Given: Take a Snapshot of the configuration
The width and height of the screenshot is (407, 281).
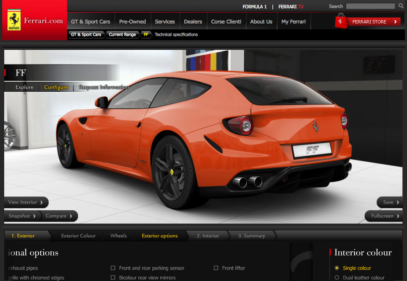Looking at the screenshot, I should (20, 216).
